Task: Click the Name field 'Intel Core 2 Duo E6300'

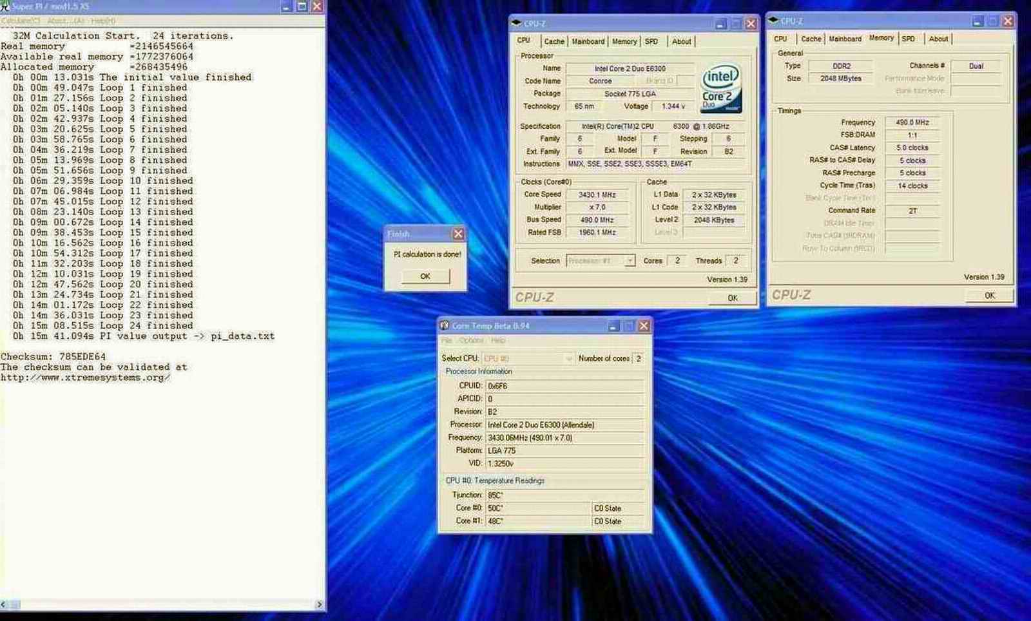Action: pyautogui.click(x=630, y=68)
